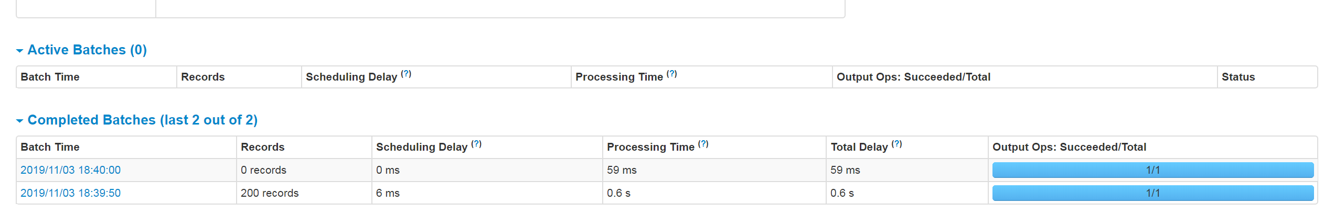Click Total Delay help icon
Image resolution: width=1324 pixels, height=214 pixels.
(897, 144)
